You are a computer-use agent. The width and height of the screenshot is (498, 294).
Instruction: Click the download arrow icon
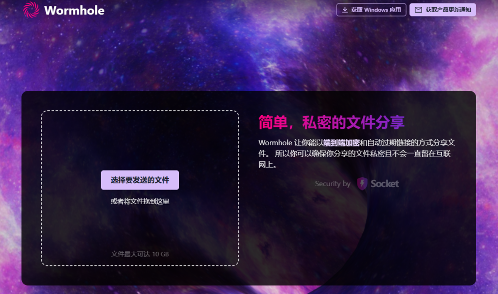[345, 10]
